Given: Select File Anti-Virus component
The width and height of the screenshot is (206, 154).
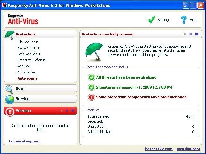Looking at the screenshot, I should pos(32,42).
